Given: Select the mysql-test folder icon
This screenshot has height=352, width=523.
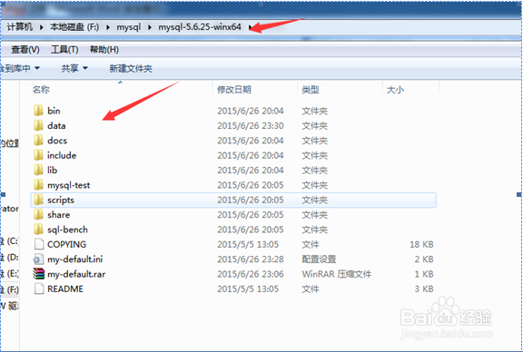Looking at the screenshot, I should pos(38,185).
